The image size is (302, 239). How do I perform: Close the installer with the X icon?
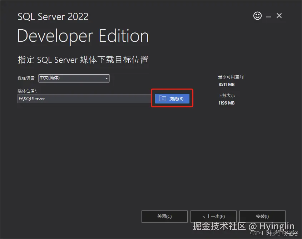point(279,16)
